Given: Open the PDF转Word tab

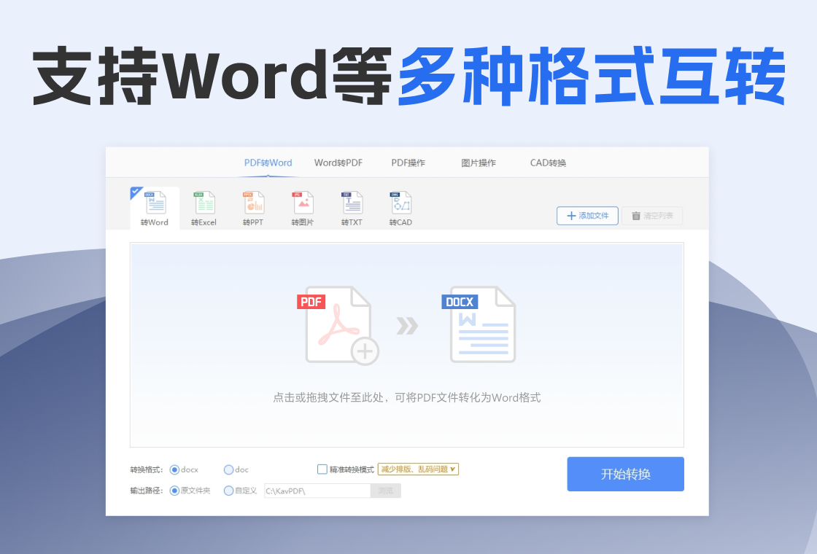Looking at the screenshot, I should coord(268,163).
